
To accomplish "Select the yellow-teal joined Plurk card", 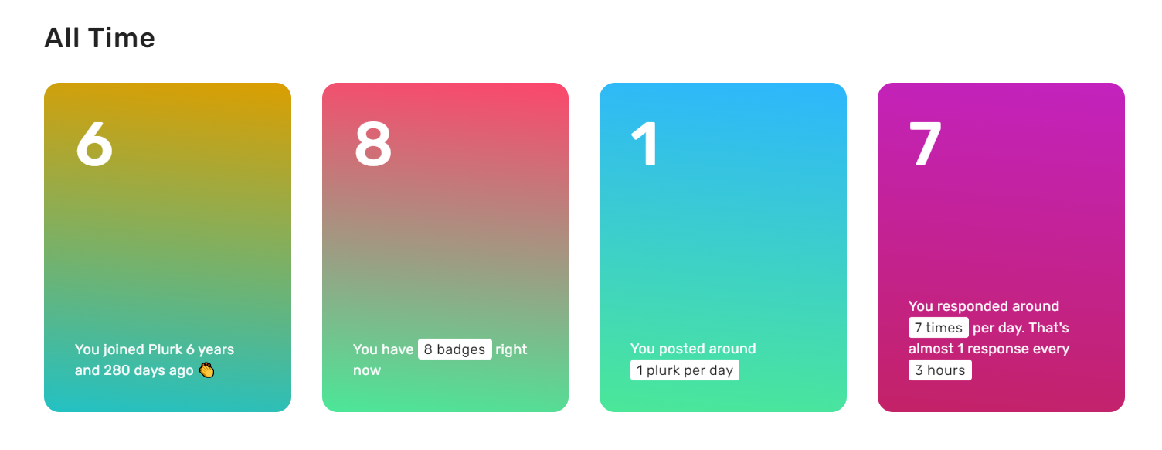I will pyautogui.click(x=168, y=247).
